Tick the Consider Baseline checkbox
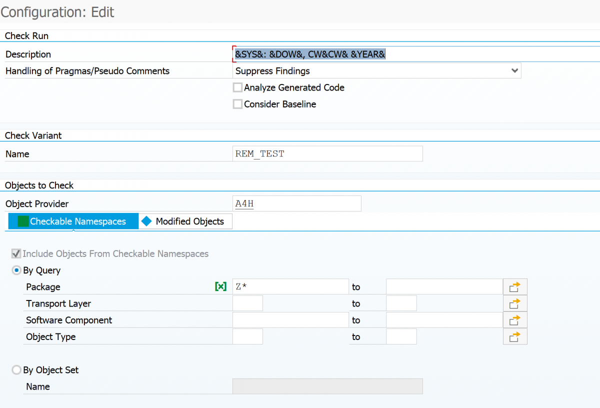This screenshot has width=600, height=408. tap(238, 104)
